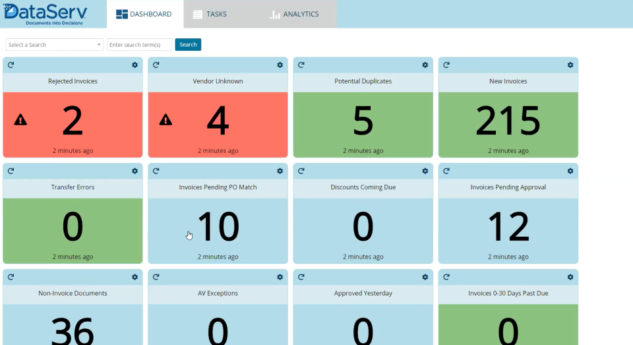Open Vendor Unknown count of 4
This screenshot has width=633, height=345.
click(x=218, y=120)
